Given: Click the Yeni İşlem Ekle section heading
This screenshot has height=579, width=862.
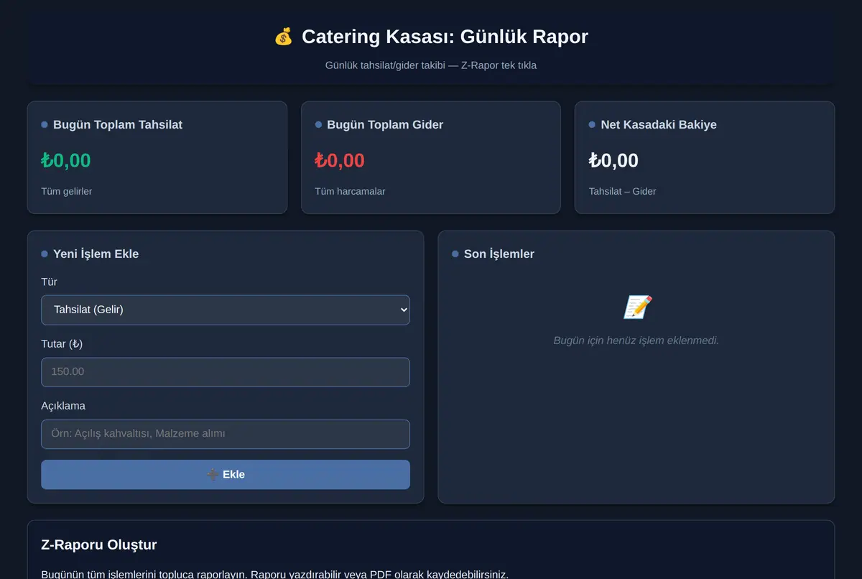Looking at the screenshot, I should point(96,254).
